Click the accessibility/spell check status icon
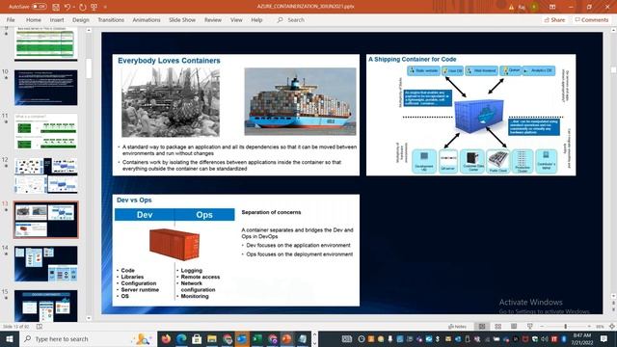 (x=40, y=327)
